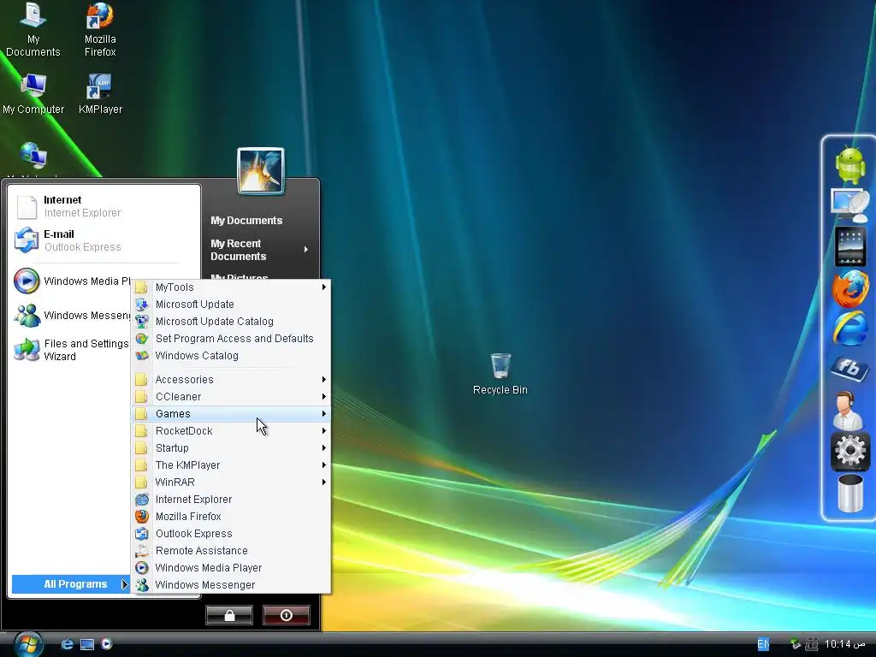876x657 pixels.
Task: Expand the Startup folder submenu
Action: tap(231, 448)
